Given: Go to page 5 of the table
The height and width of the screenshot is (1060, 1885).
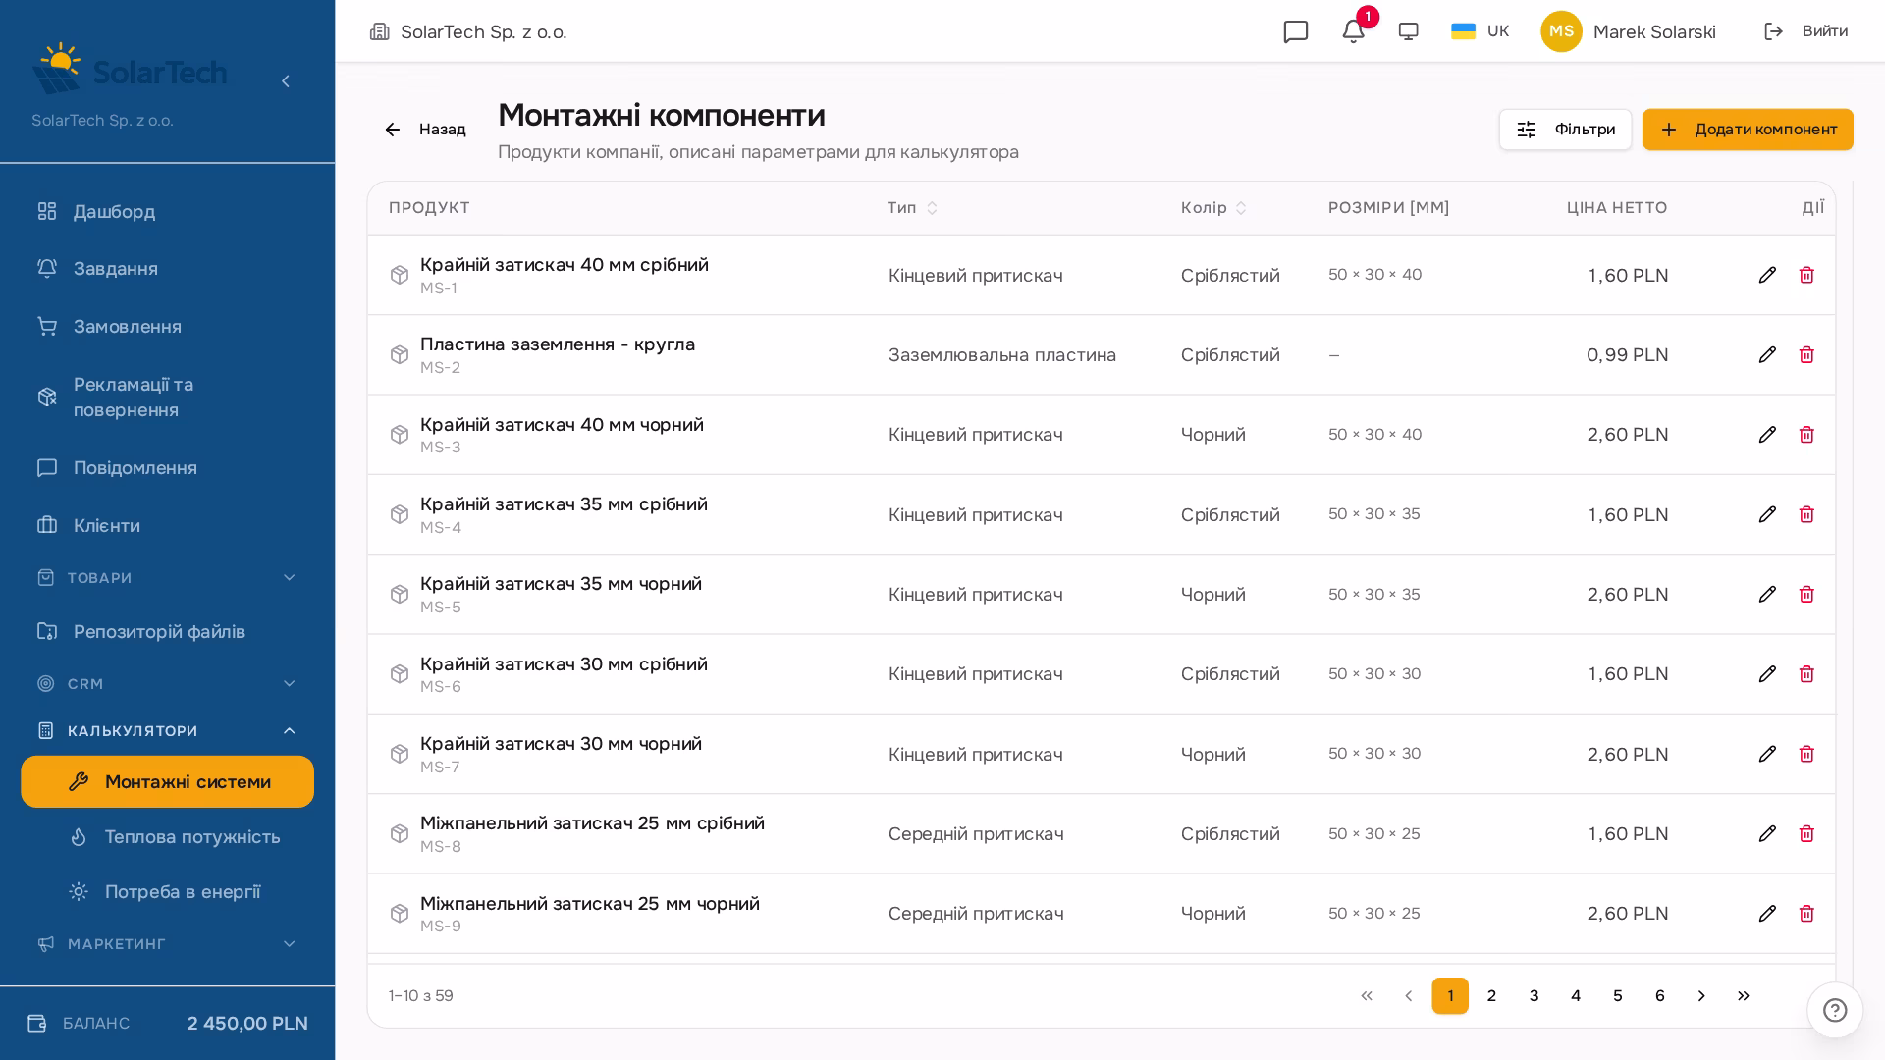Looking at the screenshot, I should (x=1618, y=996).
